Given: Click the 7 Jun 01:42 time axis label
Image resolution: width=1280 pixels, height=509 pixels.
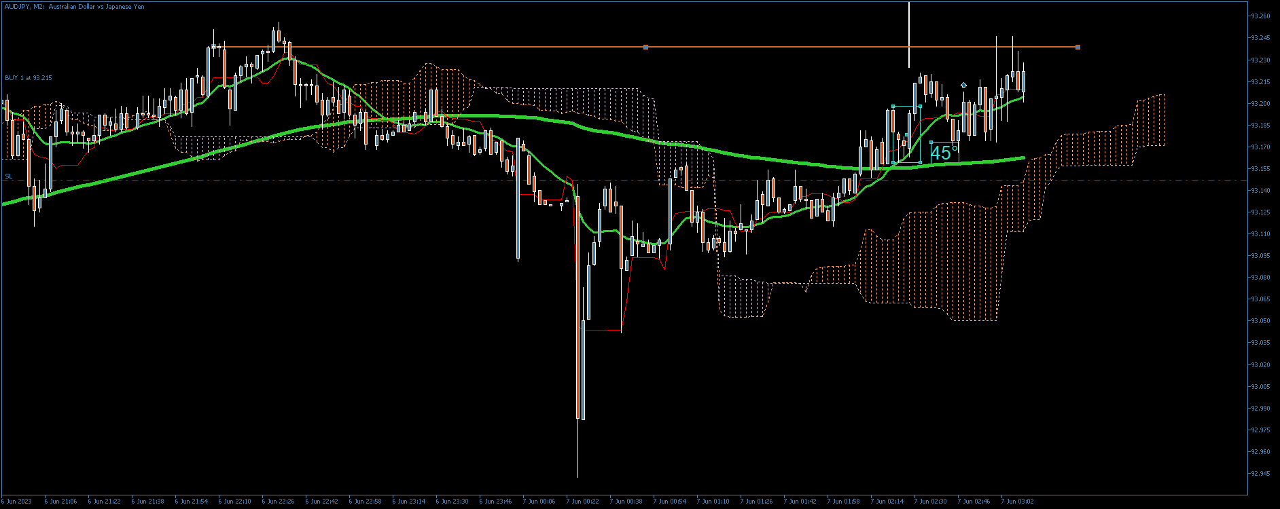Looking at the screenshot, I should coord(800,502).
